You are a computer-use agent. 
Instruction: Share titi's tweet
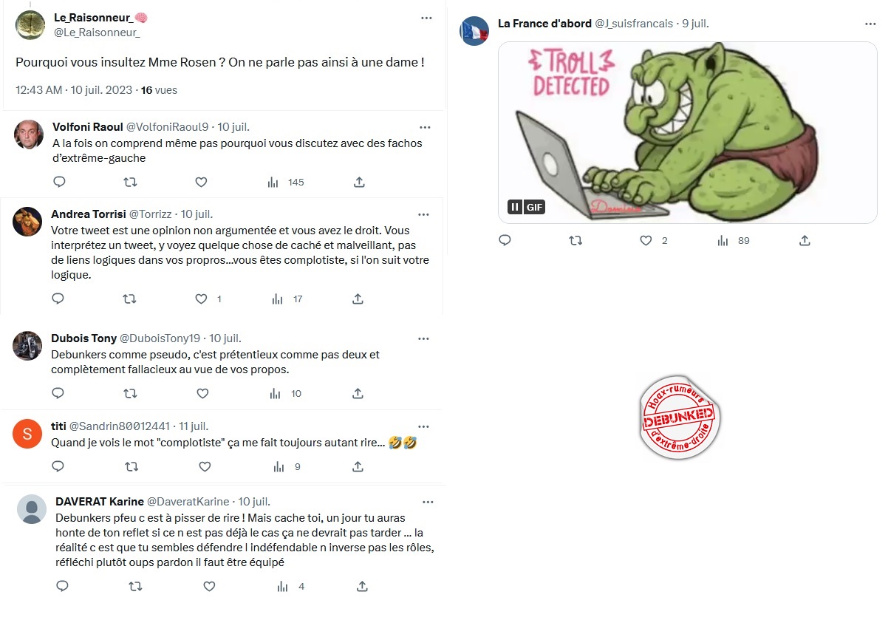pyautogui.click(x=358, y=466)
